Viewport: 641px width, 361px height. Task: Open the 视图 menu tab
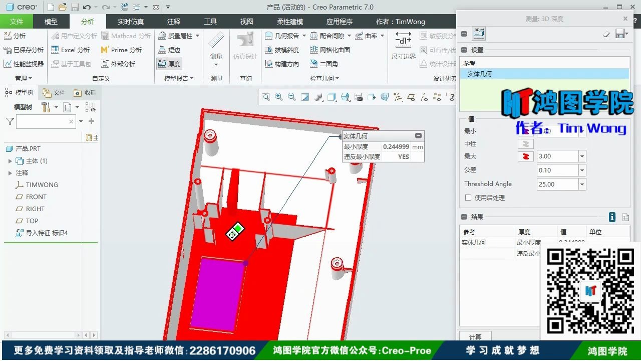pyautogui.click(x=246, y=21)
